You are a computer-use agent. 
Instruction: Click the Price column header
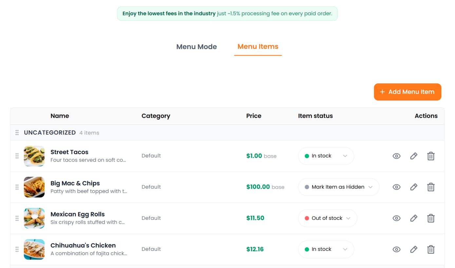click(x=254, y=116)
